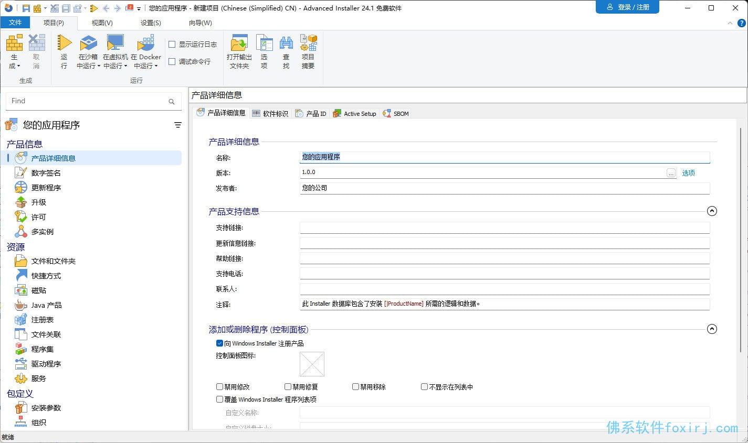Open the SBOM tab
Image resolution: width=748 pixels, height=443 pixels.
point(396,113)
